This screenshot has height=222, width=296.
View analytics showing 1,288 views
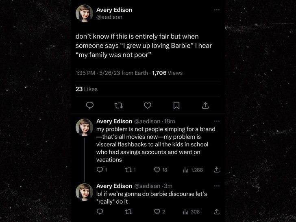185,170
